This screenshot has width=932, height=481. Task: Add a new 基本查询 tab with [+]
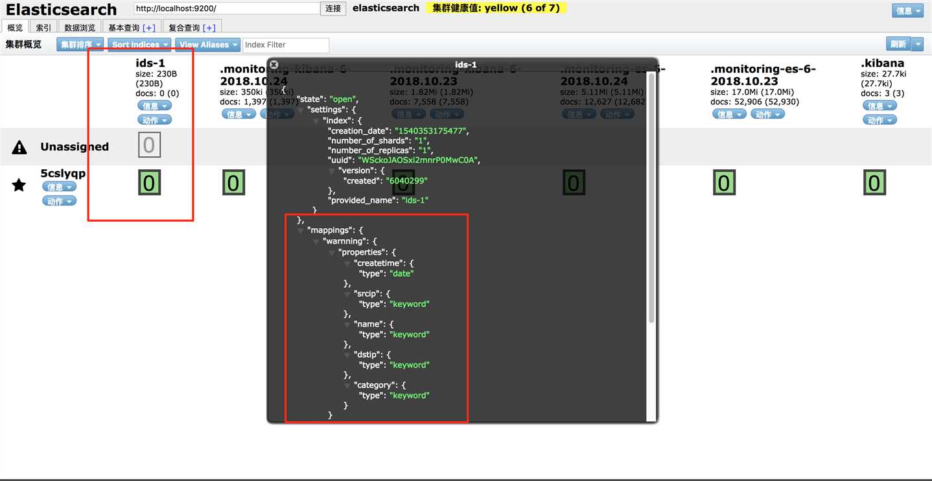(x=149, y=27)
